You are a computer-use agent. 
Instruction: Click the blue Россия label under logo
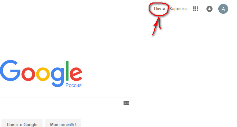pos(73,85)
